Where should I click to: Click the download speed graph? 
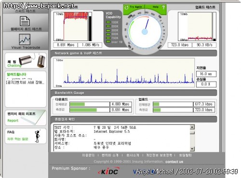pyautogui.click(x=71, y=27)
